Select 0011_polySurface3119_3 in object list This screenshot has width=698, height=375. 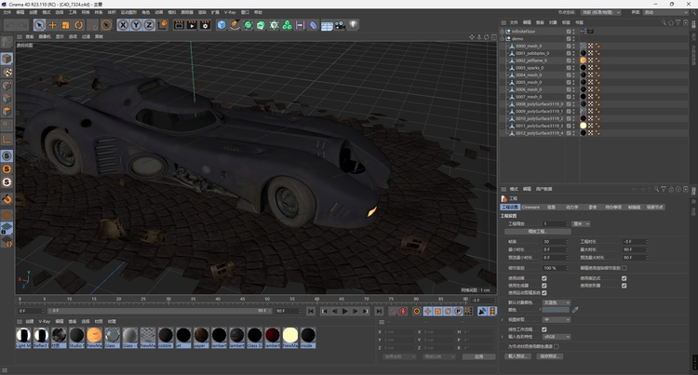click(539, 126)
